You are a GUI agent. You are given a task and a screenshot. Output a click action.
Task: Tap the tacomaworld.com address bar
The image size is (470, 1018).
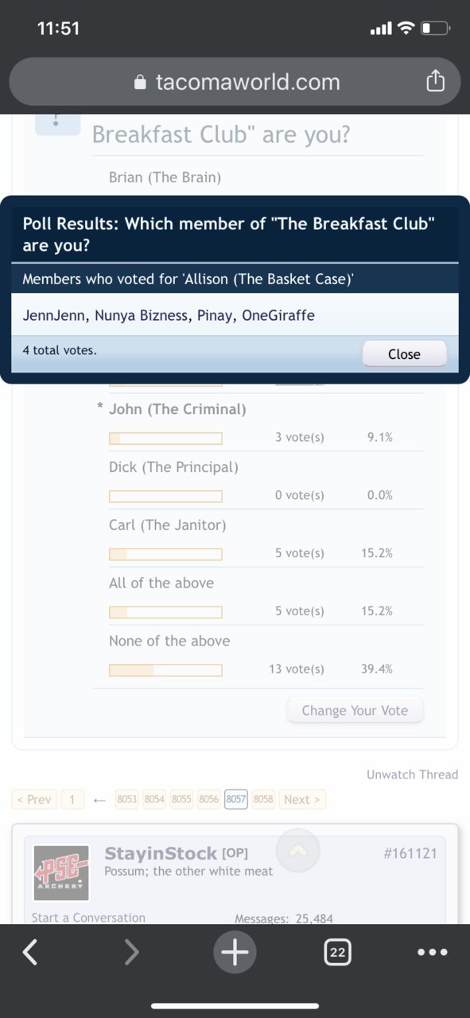pyautogui.click(x=235, y=81)
